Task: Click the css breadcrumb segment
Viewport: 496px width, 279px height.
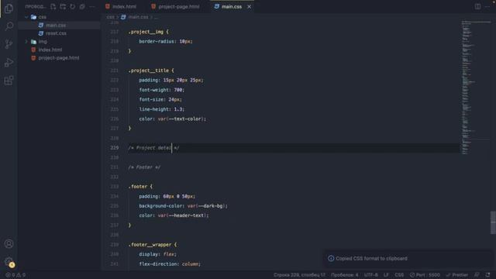Action: click(110, 17)
